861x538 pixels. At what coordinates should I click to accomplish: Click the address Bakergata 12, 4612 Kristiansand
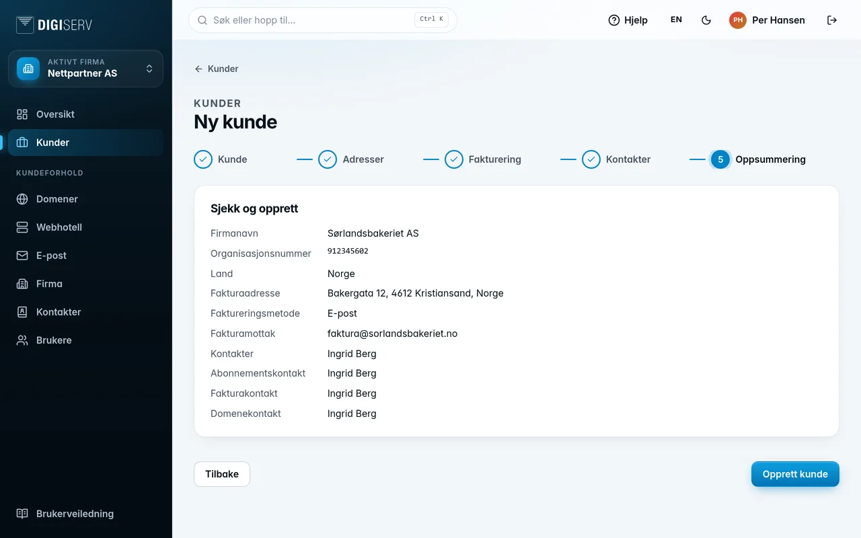click(416, 293)
